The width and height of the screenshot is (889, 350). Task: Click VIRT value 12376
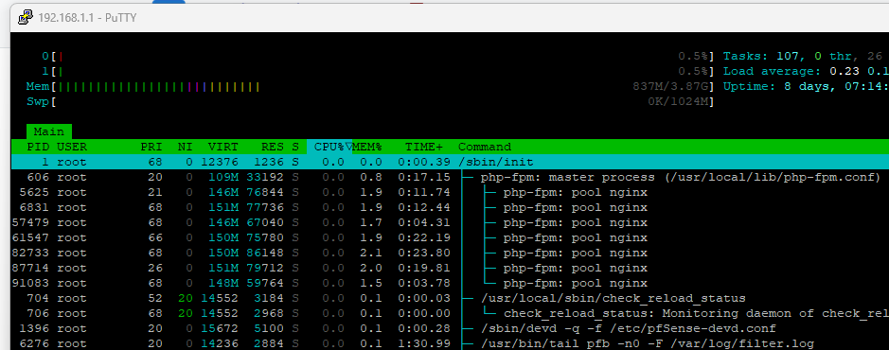pos(220,162)
